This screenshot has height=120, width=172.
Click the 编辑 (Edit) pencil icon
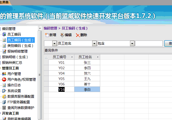click(x=62, y=35)
